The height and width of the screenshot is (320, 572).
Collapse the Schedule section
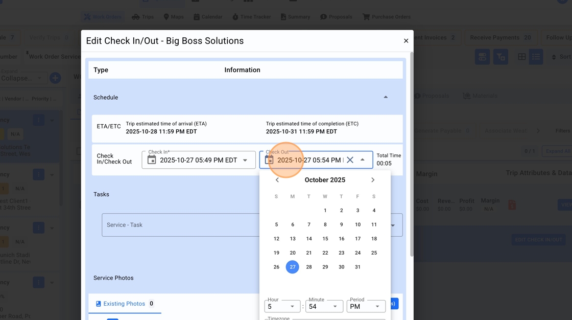point(386,97)
